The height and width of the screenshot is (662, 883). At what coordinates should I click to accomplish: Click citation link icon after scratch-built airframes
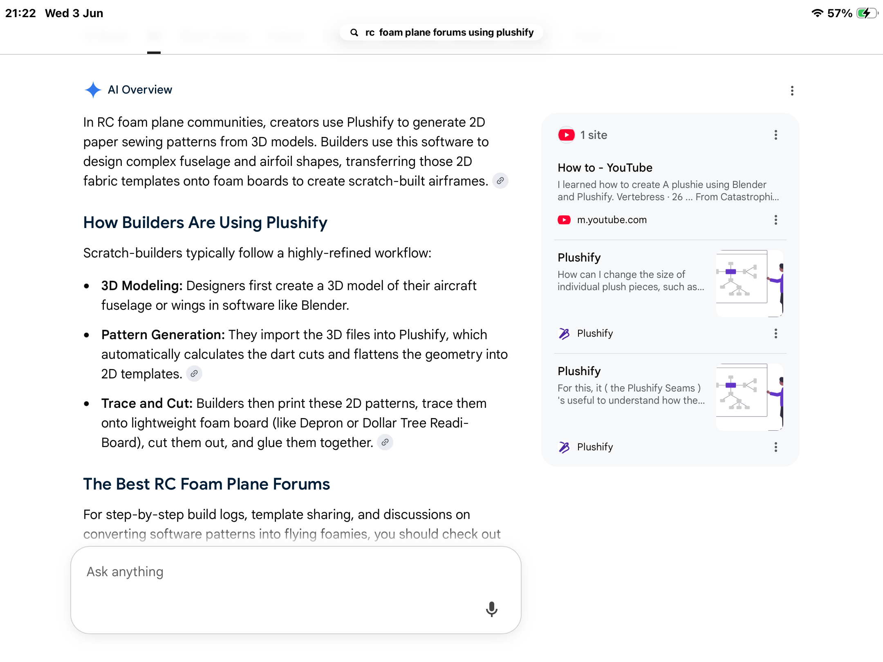[500, 181]
